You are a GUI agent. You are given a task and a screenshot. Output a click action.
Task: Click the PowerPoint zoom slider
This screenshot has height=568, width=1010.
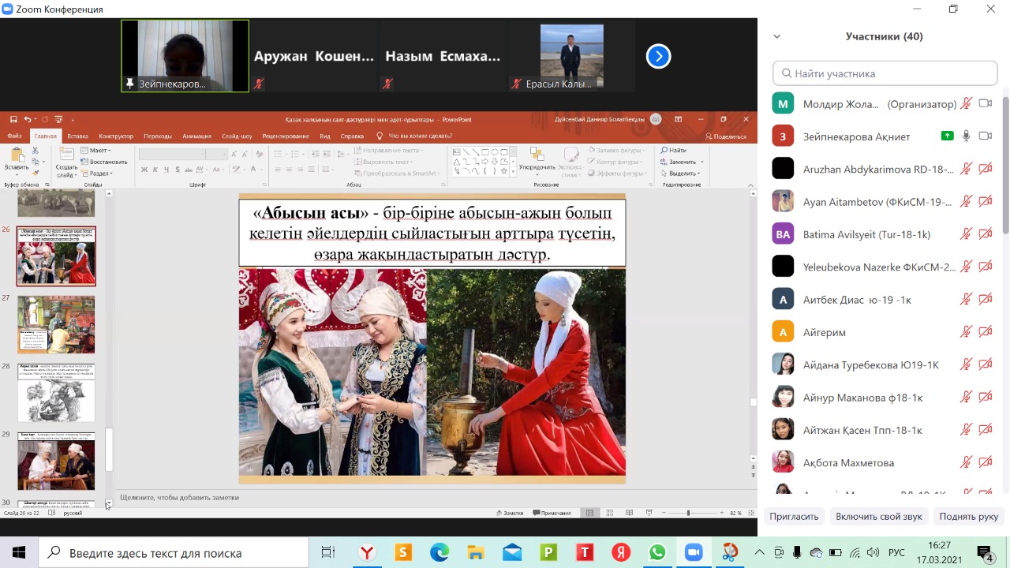[x=688, y=513]
